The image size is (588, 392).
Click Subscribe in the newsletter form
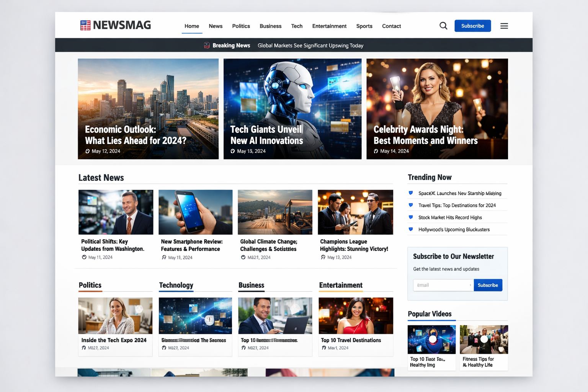(488, 285)
